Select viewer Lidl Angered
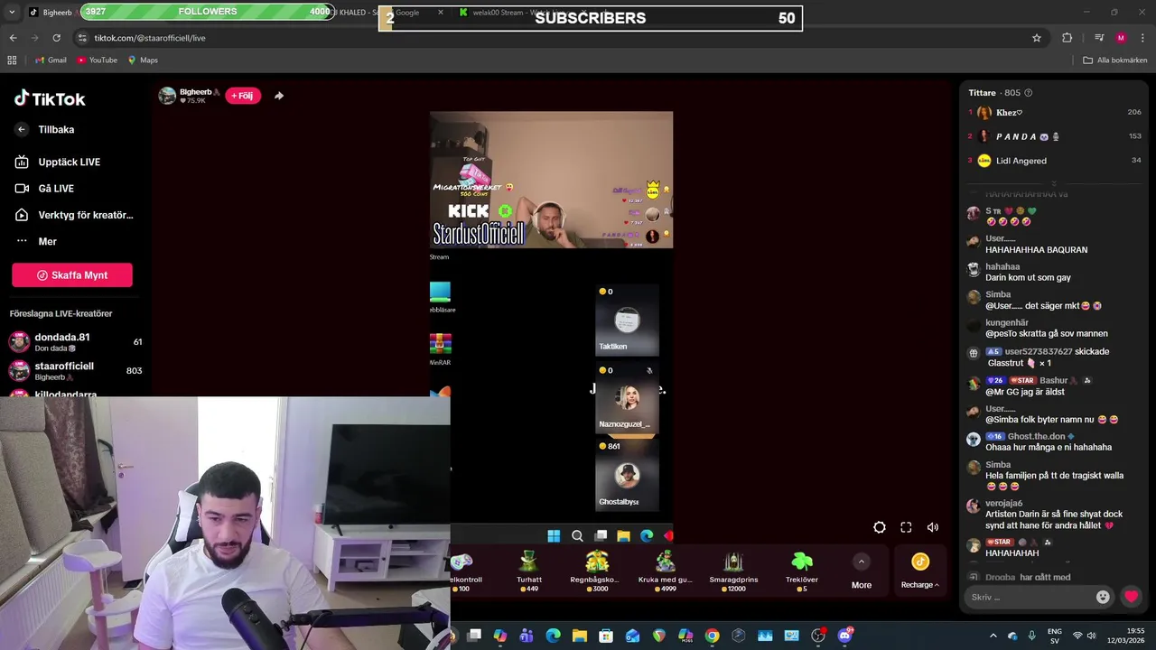Image resolution: width=1156 pixels, height=650 pixels. point(1055,161)
